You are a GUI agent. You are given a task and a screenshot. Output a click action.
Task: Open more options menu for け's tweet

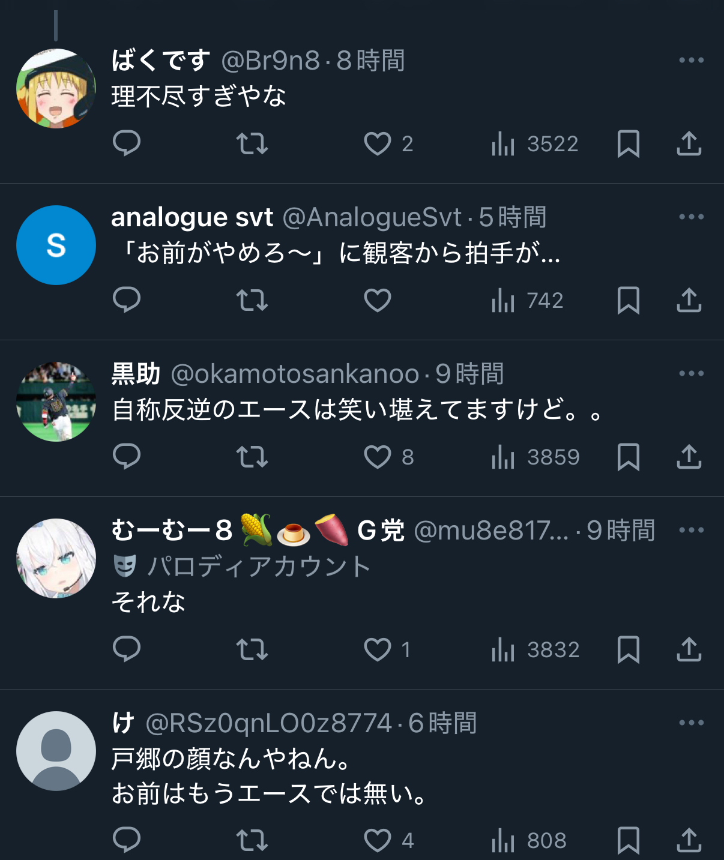[x=691, y=723]
